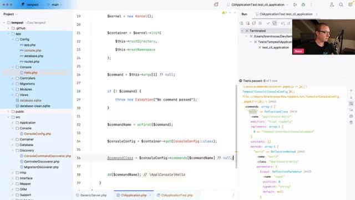This screenshot has height=200, width=355.
Task: Click the Rerun tests icon
Action: pos(242,23)
